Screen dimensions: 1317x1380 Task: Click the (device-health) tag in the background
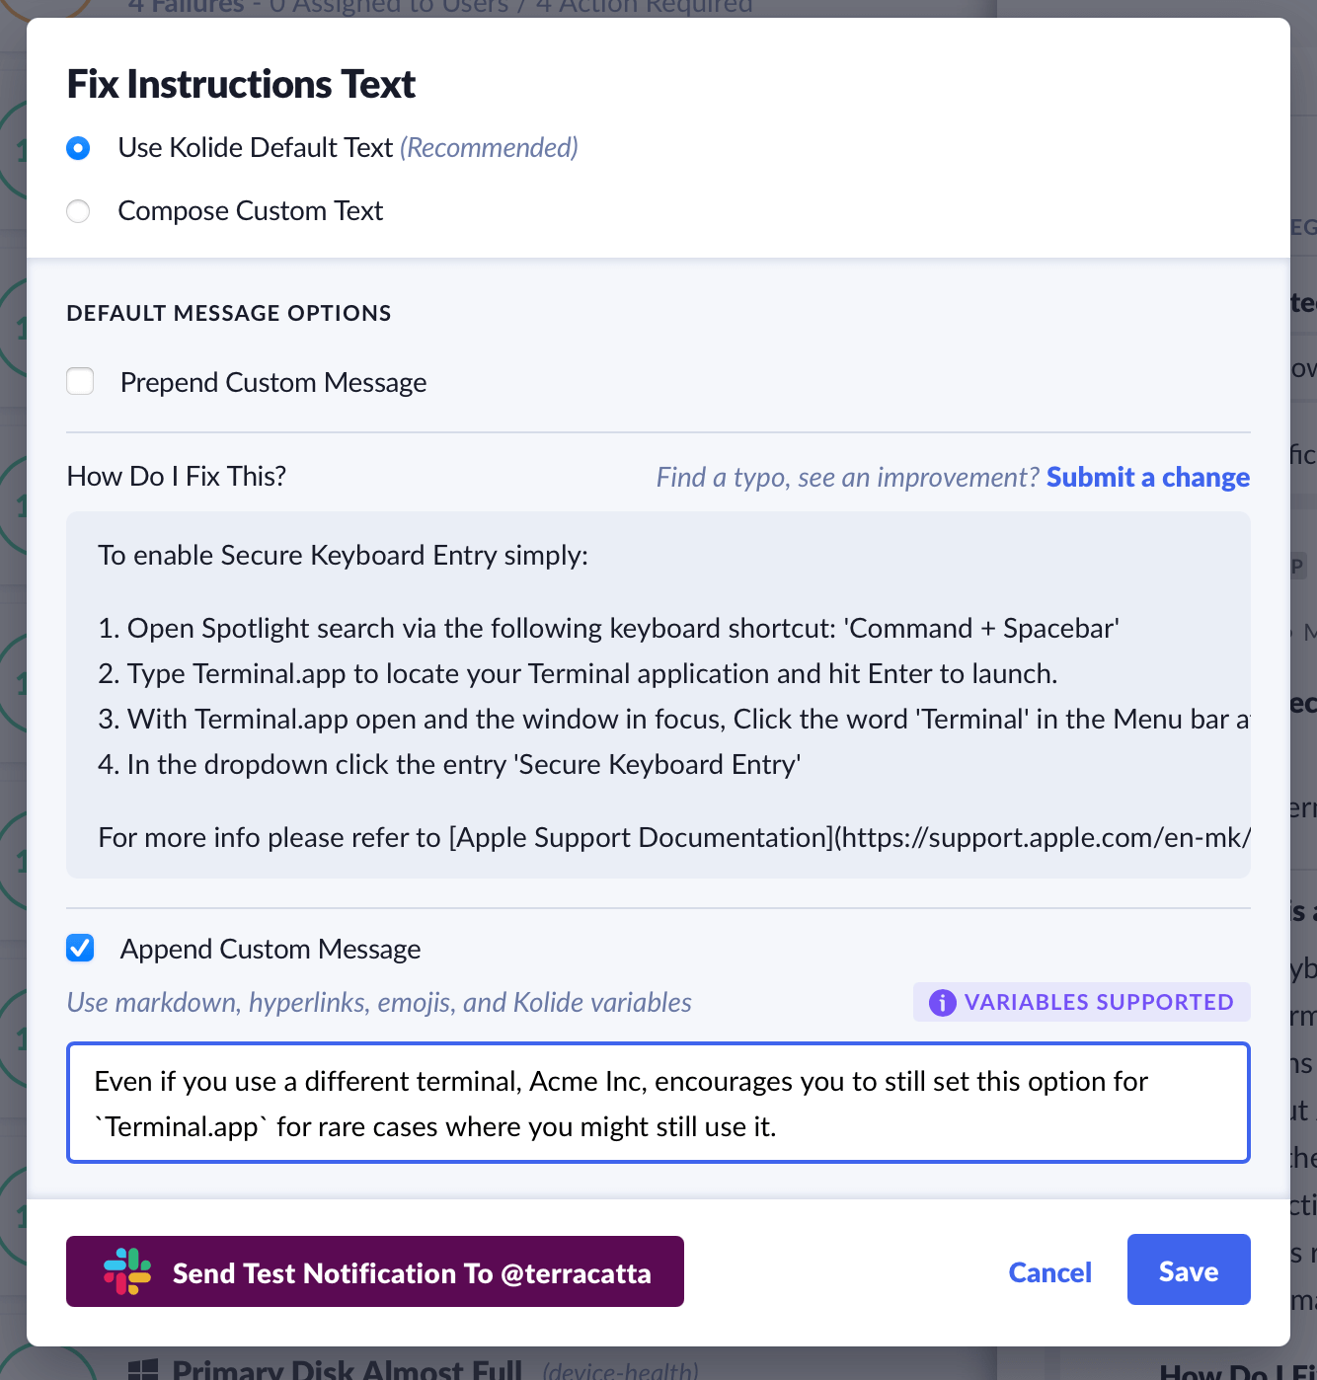tap(620, 1371)
